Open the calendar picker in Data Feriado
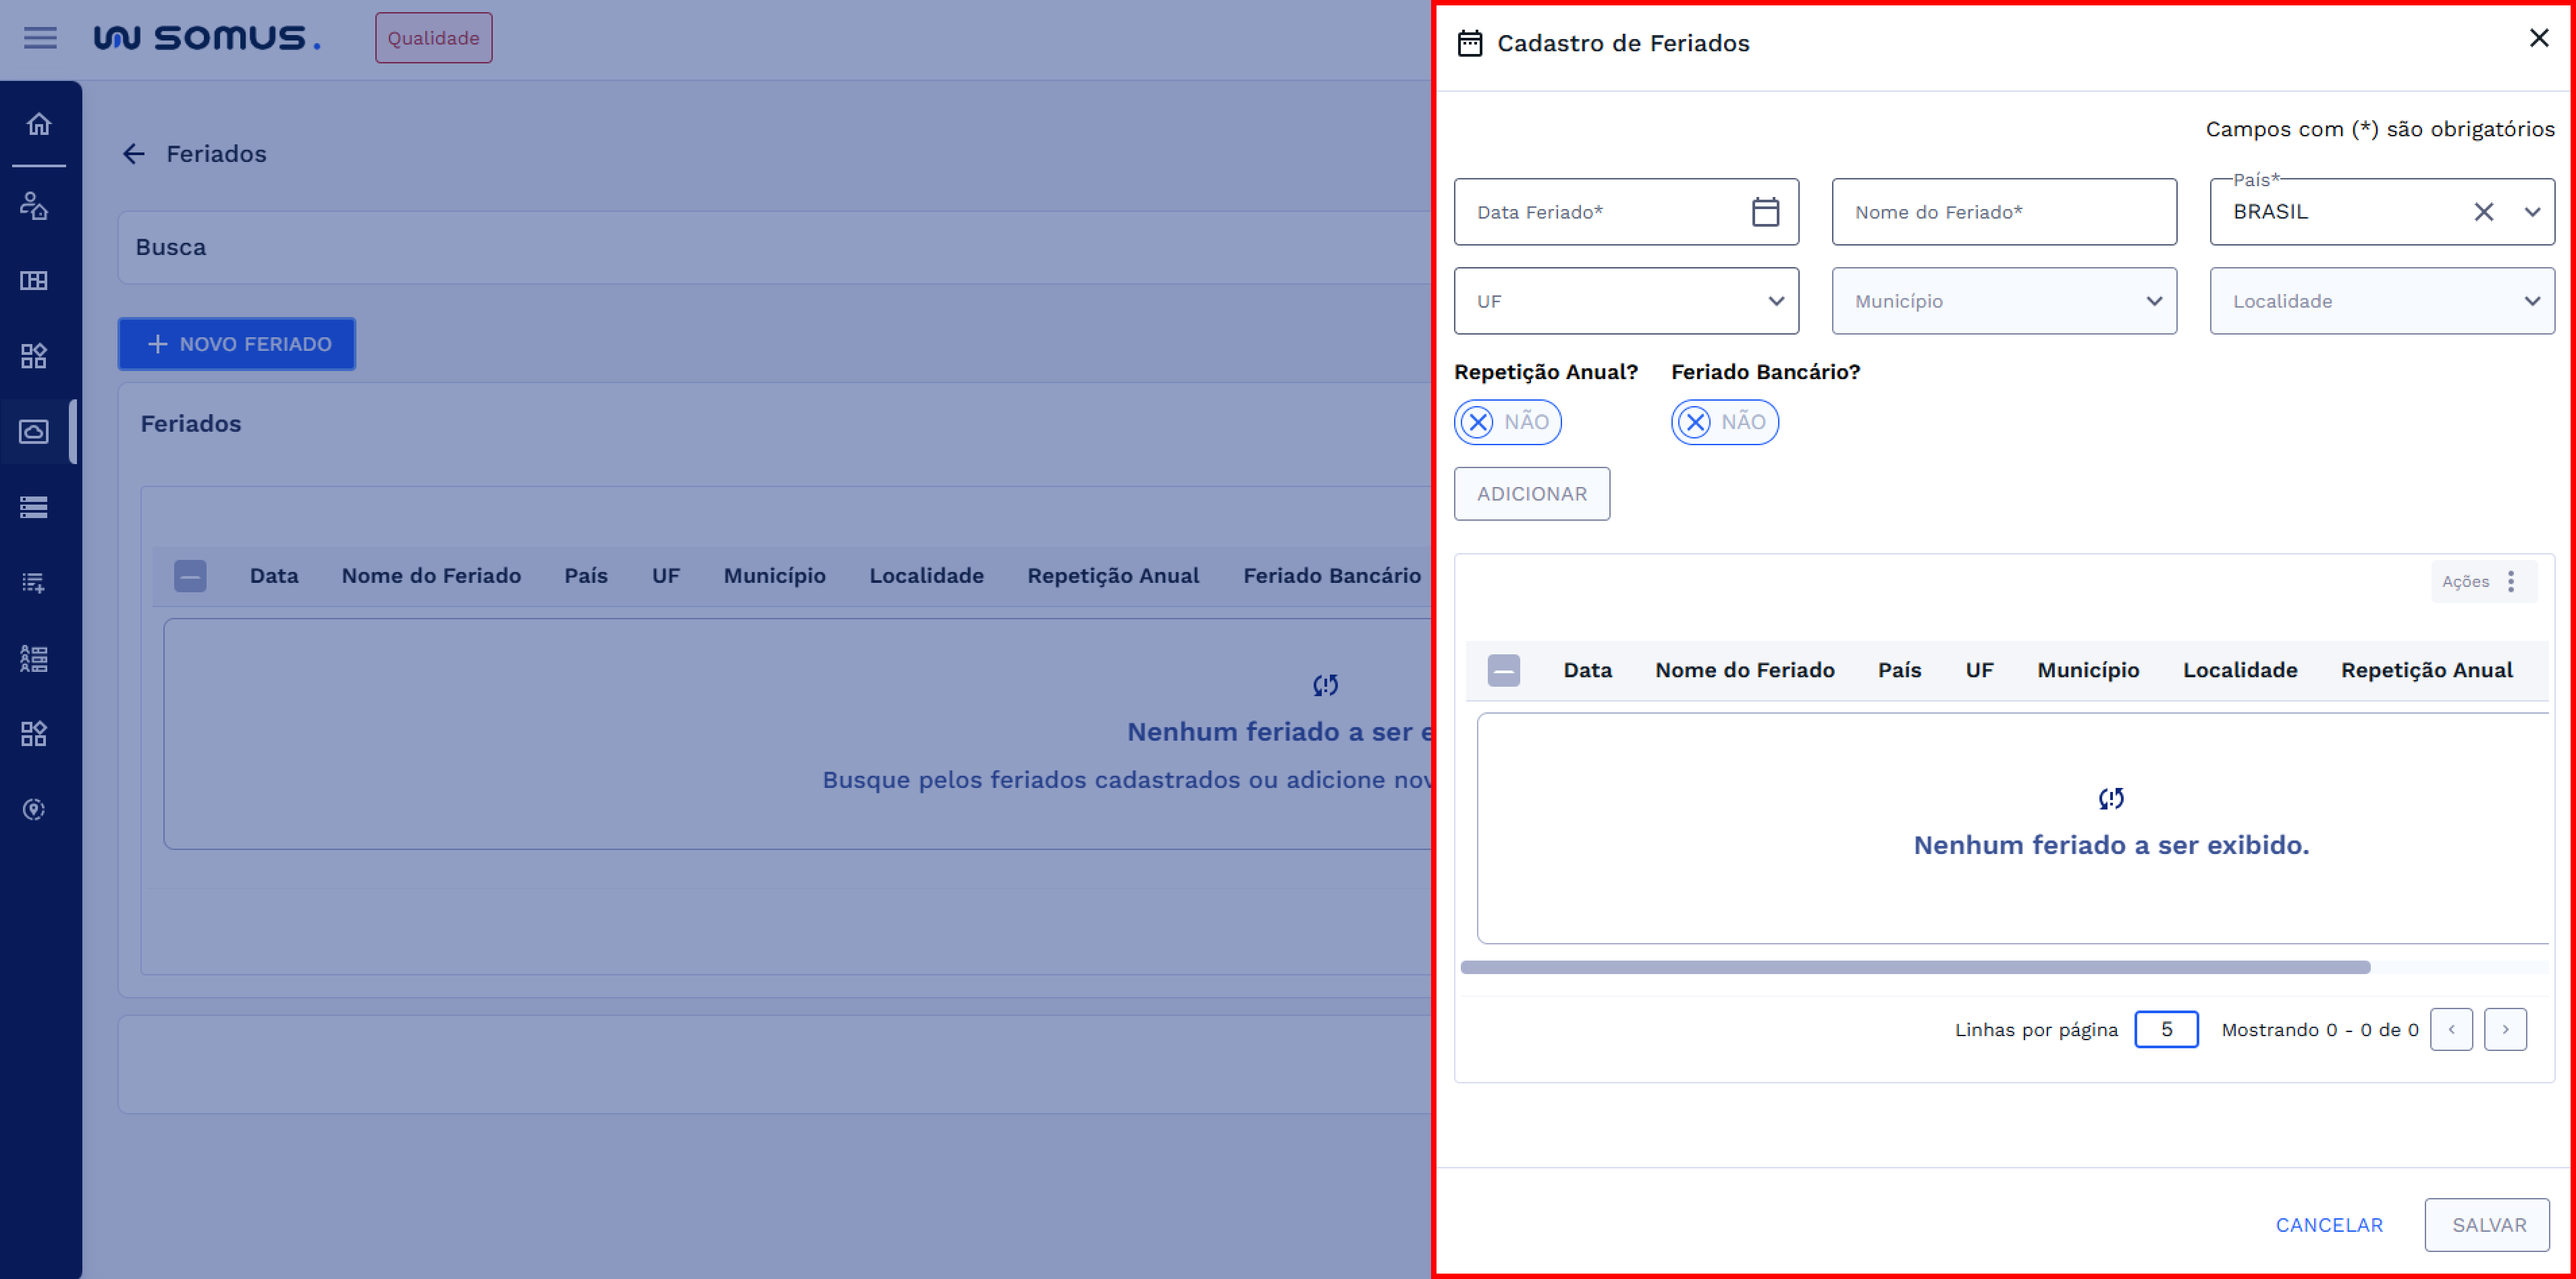 coord(1765,212)
